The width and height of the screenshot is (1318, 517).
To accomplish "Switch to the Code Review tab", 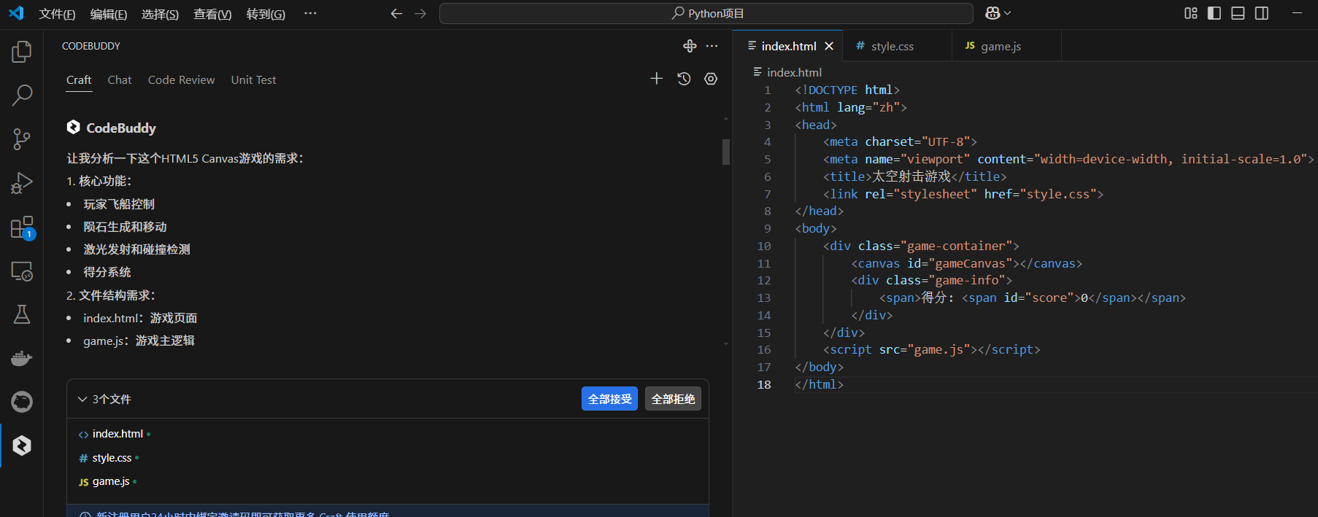I will pos(182,80).
